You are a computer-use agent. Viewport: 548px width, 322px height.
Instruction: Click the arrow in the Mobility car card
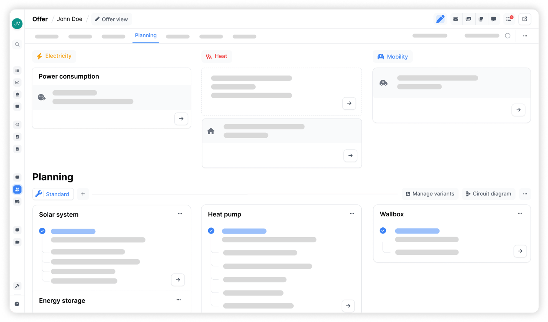point(518,110)
